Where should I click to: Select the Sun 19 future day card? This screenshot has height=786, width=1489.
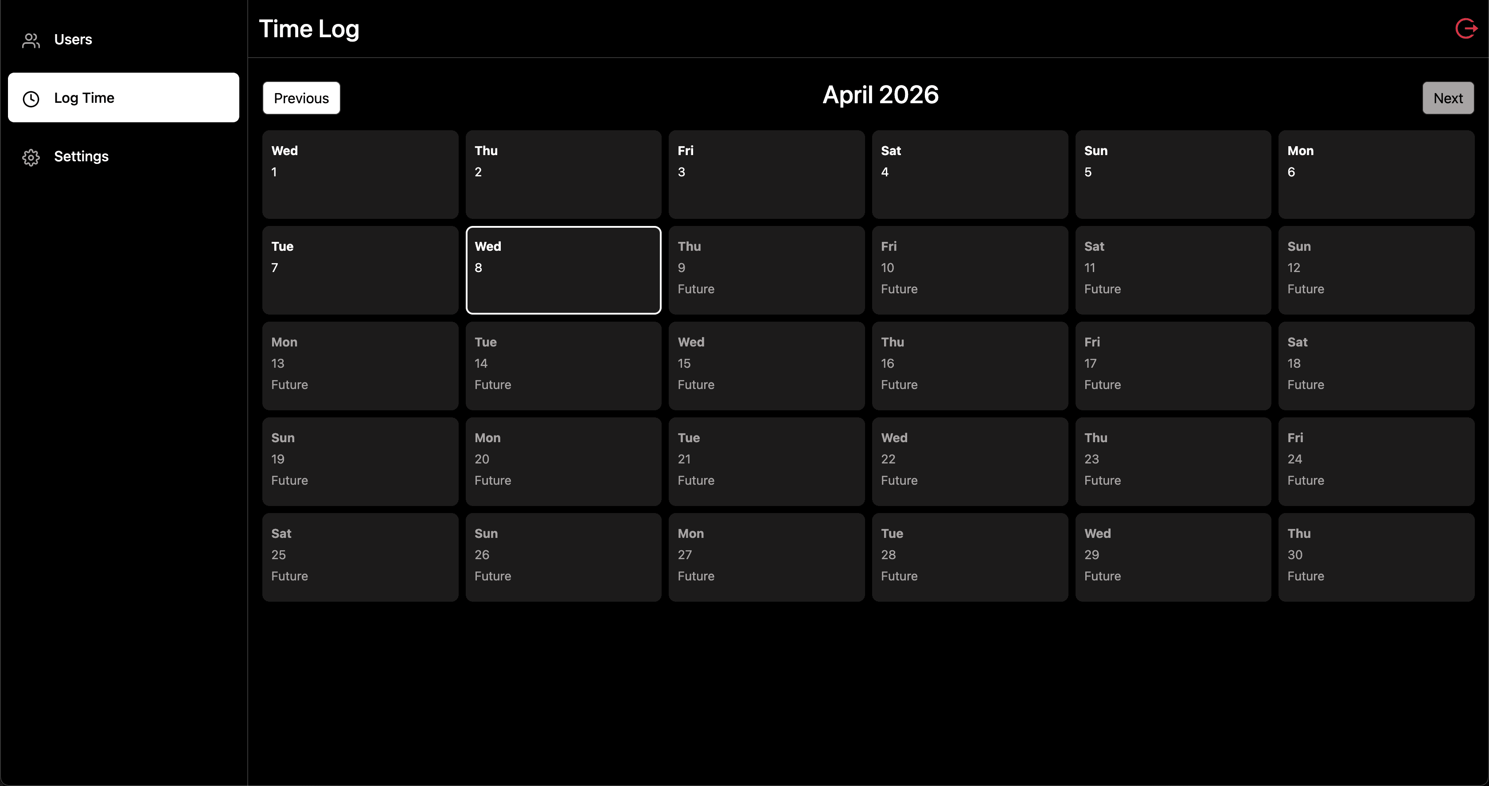360,462
